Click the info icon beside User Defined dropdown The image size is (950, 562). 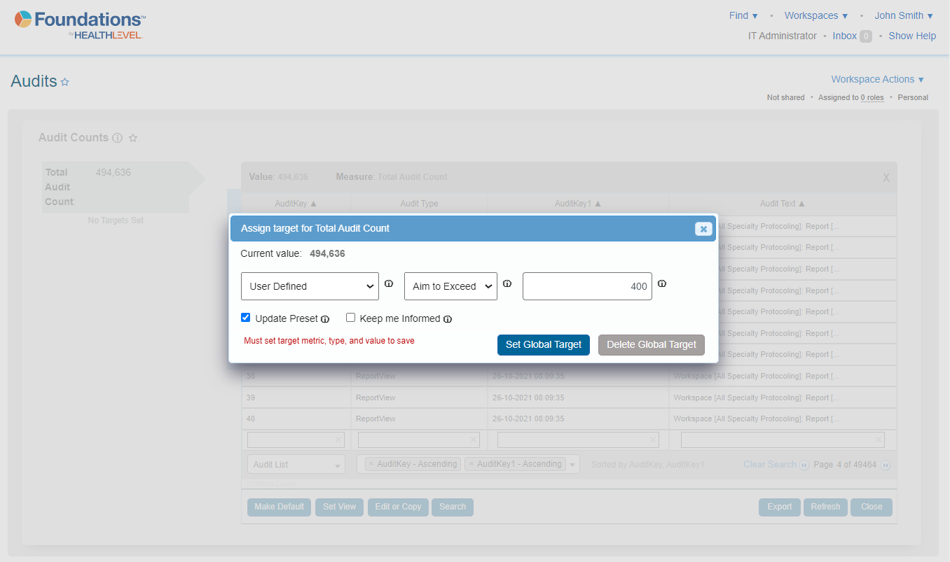pyautogui.click(x=389, y=284)
